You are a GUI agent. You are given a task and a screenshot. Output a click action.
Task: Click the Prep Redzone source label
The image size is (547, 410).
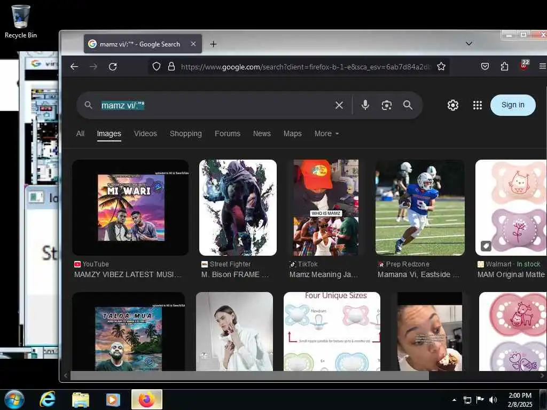click(408, 264)
